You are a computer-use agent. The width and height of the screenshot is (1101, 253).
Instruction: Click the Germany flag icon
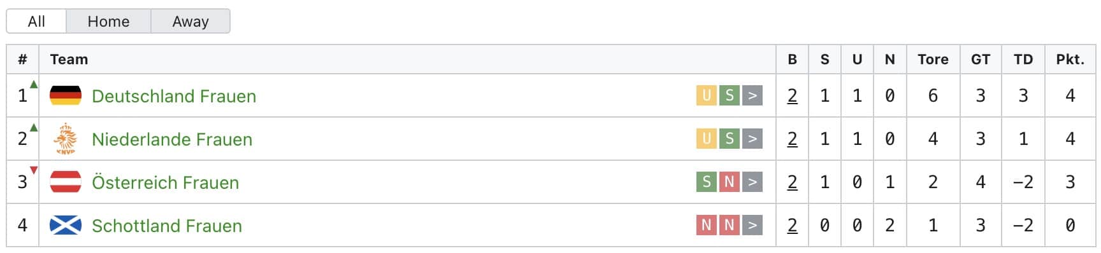(66, 95)
